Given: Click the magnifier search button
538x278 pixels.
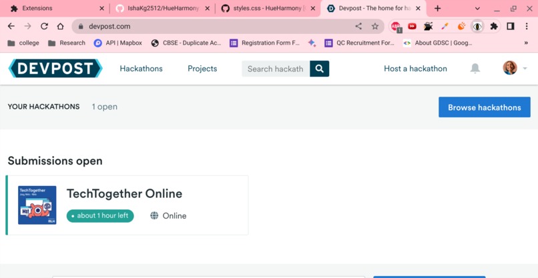Looking at the screenshot, I should pos(320,69).
